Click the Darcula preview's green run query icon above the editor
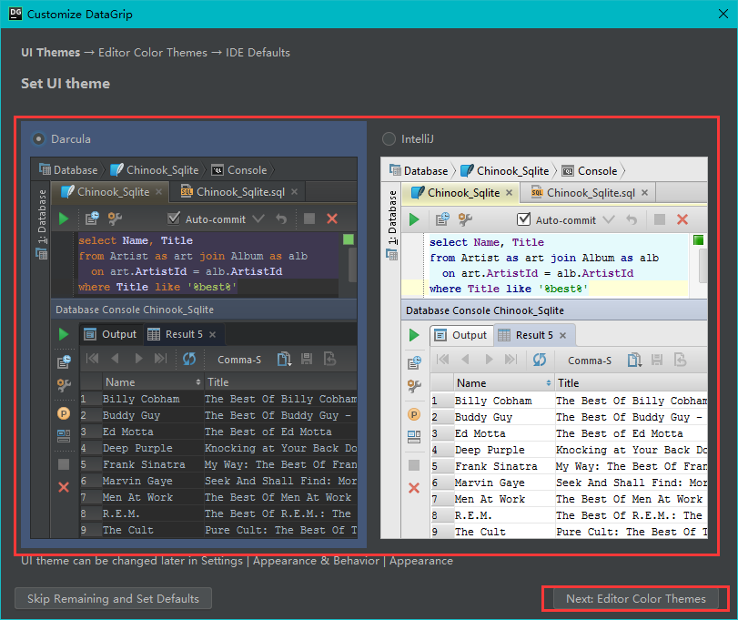Screen dimensions: 738x620 (x=64, y=219)
